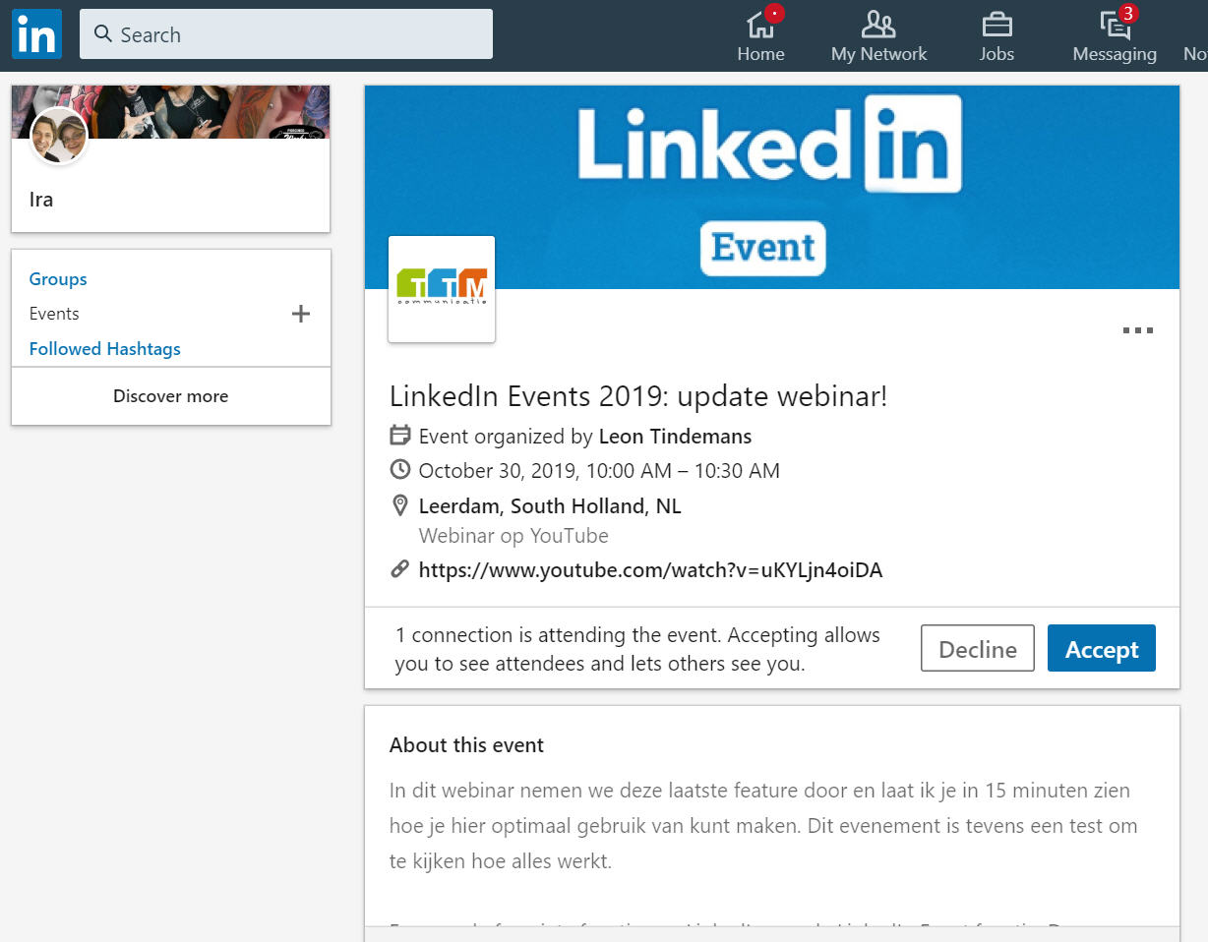The height and width of the screenshot is (942, 1208).
Task: Click the About this event heading
Action: point(466,745)
